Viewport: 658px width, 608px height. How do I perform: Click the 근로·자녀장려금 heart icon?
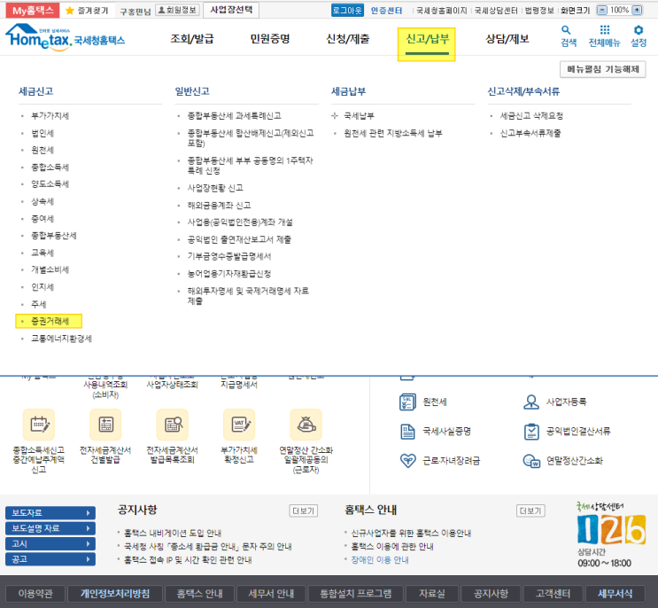point(407,461)
